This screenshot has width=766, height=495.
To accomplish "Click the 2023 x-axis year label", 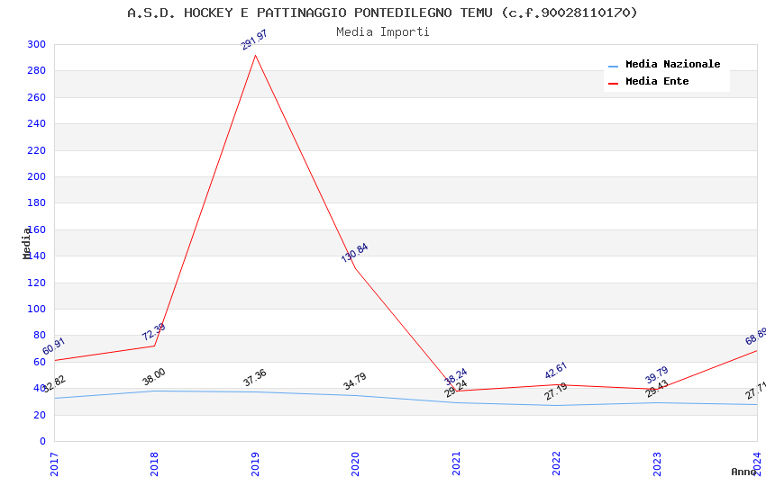I will point(657,464).
